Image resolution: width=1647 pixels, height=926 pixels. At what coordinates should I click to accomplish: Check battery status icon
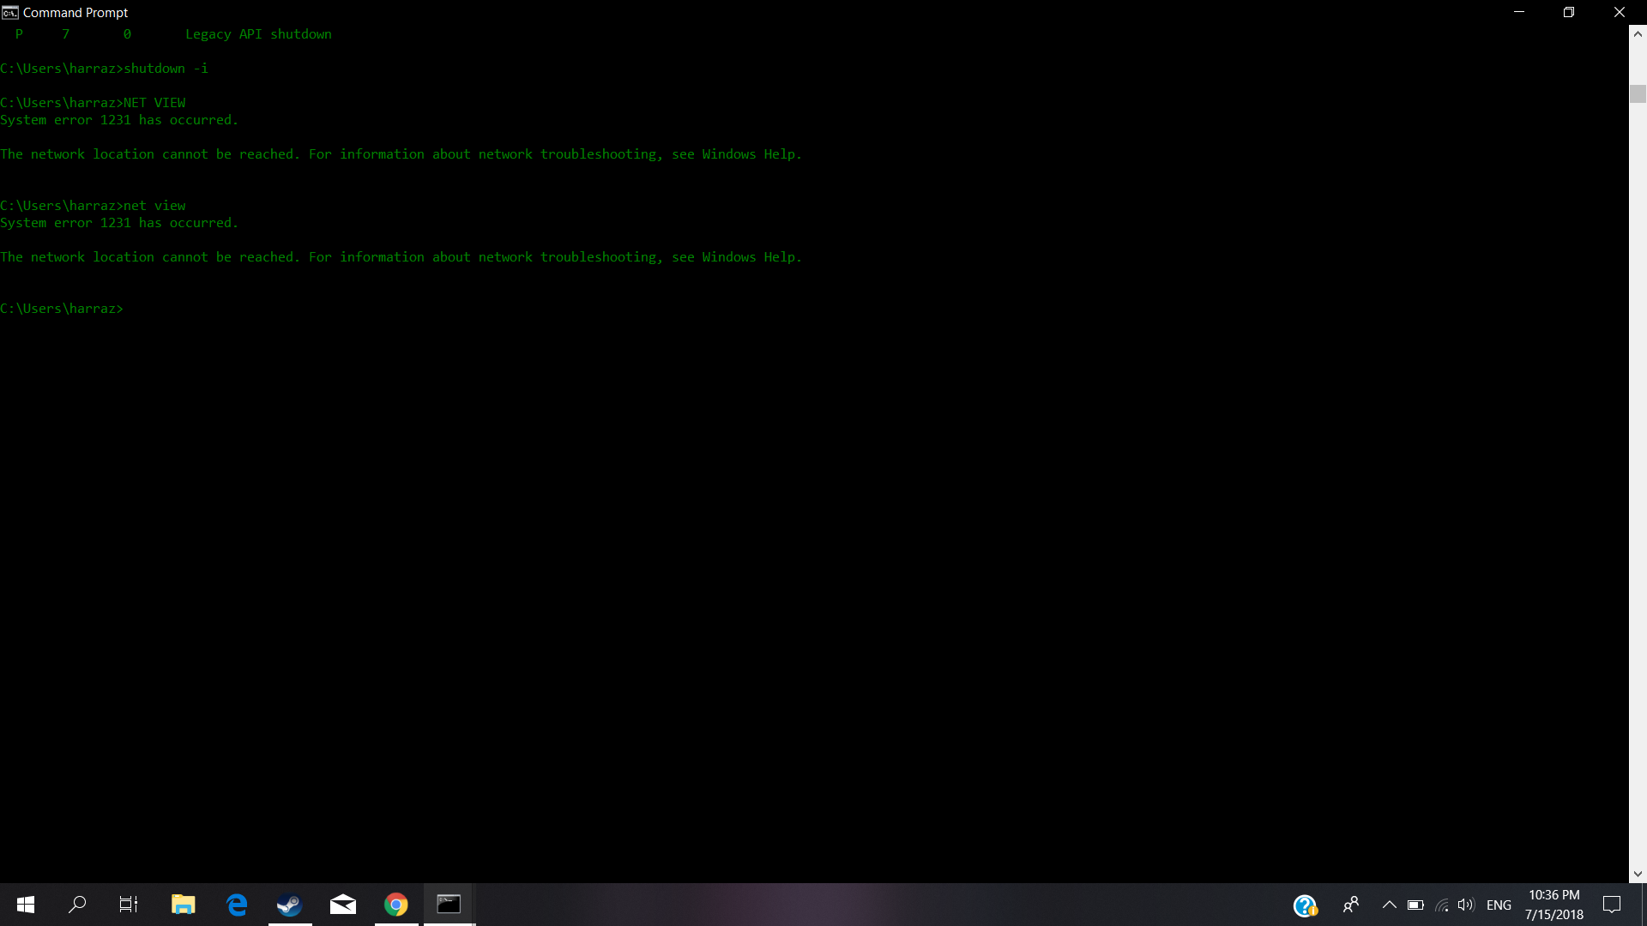[x=1415, y=905]
